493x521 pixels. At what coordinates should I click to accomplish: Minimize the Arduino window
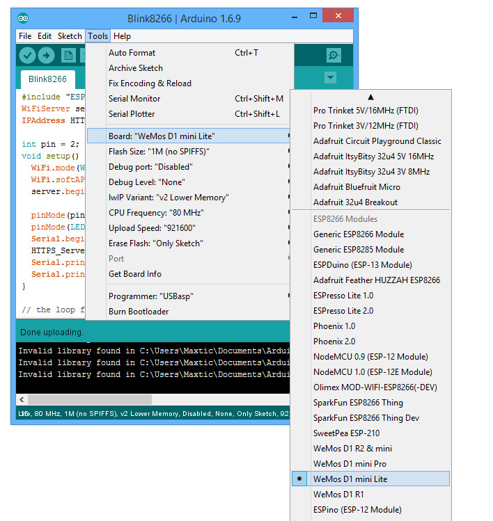[x=295, y=17]
